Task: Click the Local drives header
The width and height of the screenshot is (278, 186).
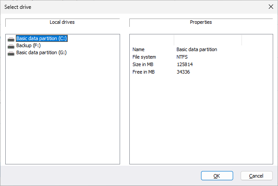Action: pyautogui.click(x=62, y=22)
